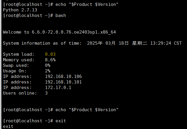Click IP address 192.168.10.101
The width and height of the screenshot is (187, 129).
coord(63,82)
